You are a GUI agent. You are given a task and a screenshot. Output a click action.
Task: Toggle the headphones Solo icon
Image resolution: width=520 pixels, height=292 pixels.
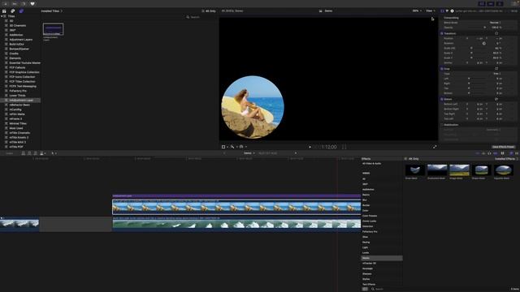(489, 153)
